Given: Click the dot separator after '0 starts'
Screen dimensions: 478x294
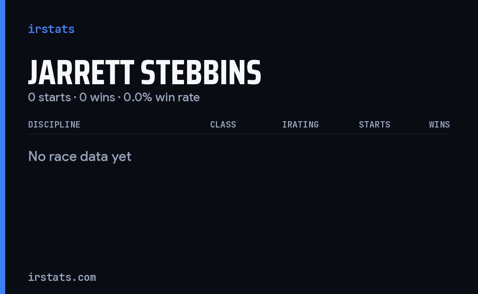Looking at the screenshot, I should point(75,97).
